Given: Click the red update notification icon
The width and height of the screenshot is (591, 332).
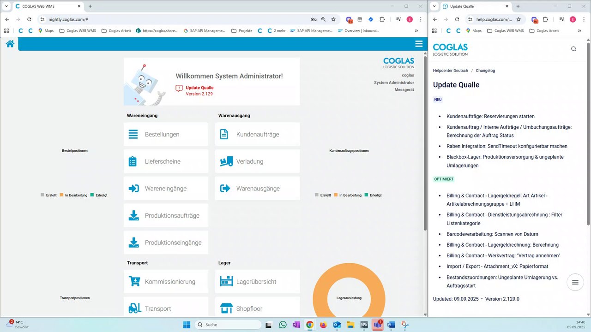Looking at the screenshot, I should click(179, 89).
